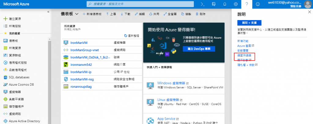Click 重新整理 in the 所有資源 tile

pos(132,36)
